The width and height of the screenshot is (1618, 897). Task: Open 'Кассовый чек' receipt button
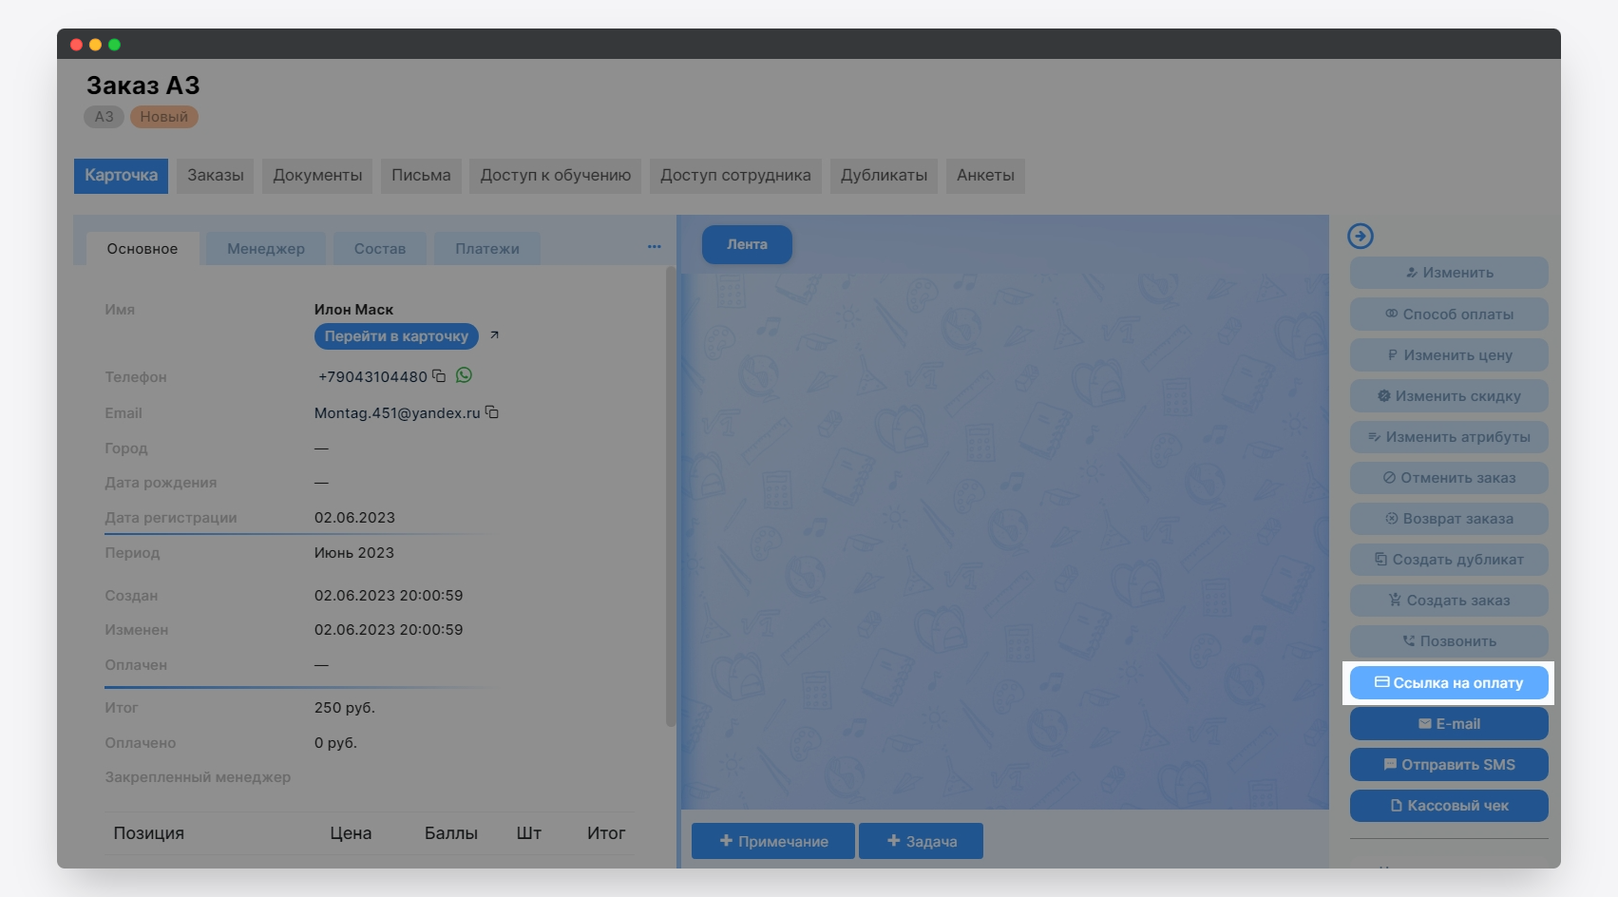[x=1449, y=806]
